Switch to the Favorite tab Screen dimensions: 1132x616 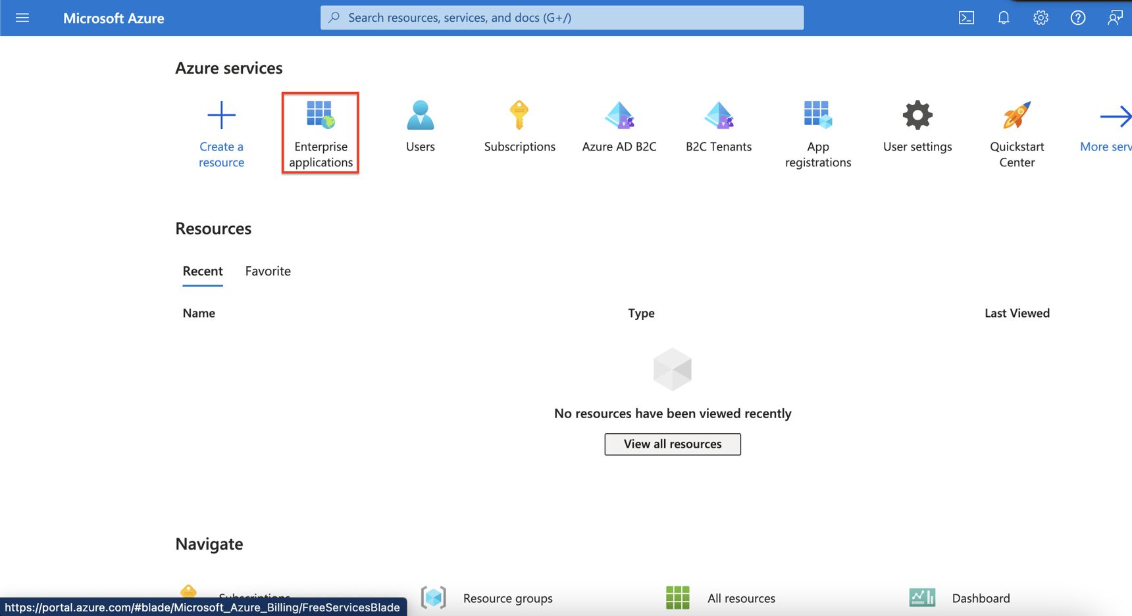click(x=268, y=271)
